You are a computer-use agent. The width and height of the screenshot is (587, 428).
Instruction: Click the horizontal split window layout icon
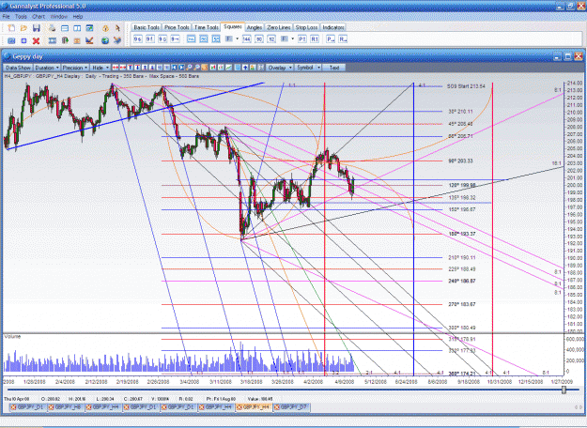click(65, 28)
